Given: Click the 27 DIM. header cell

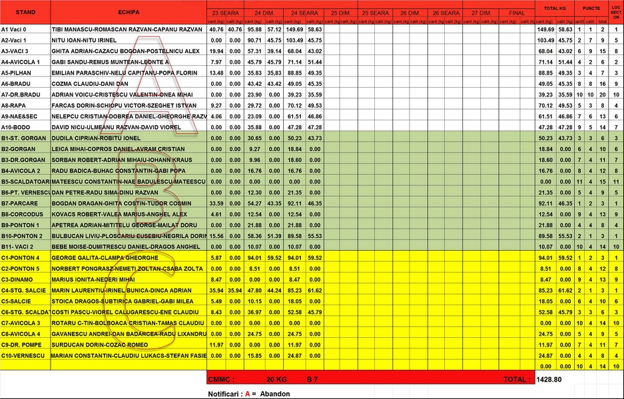Looking at the screenshot, I should pos(481,13).
